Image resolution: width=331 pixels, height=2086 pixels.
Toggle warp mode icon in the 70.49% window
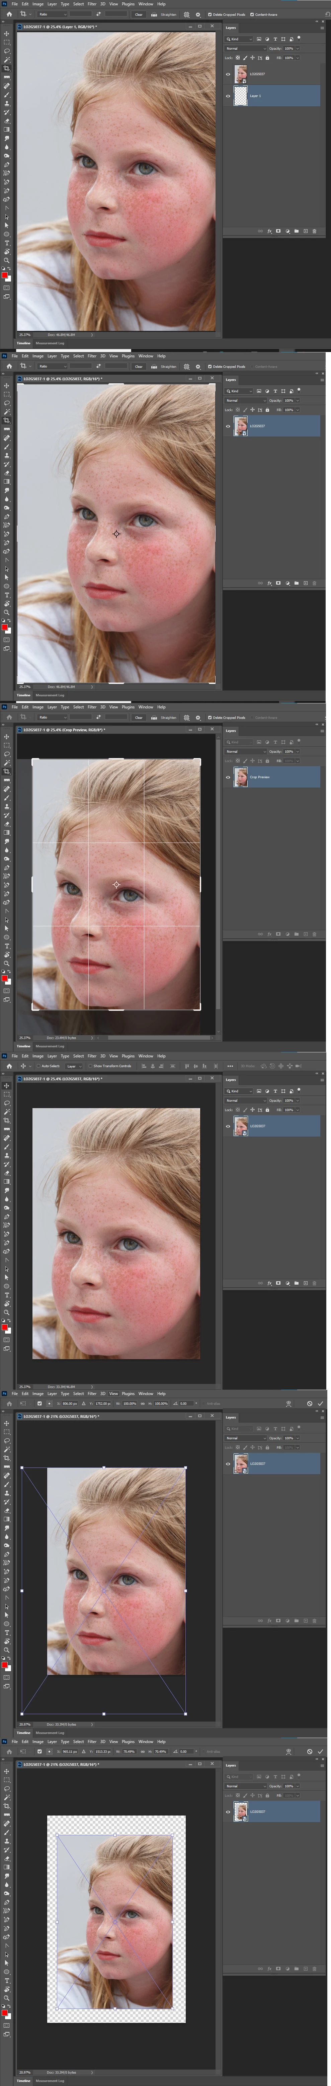pyautogui.click(x=288, y=1751)
